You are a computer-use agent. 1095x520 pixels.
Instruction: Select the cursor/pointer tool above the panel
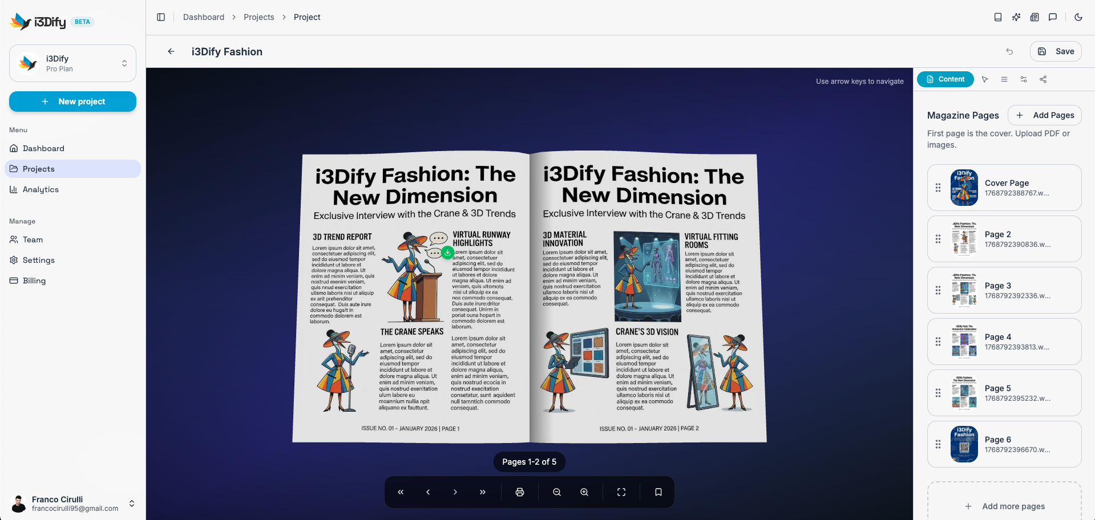(985, 79)
